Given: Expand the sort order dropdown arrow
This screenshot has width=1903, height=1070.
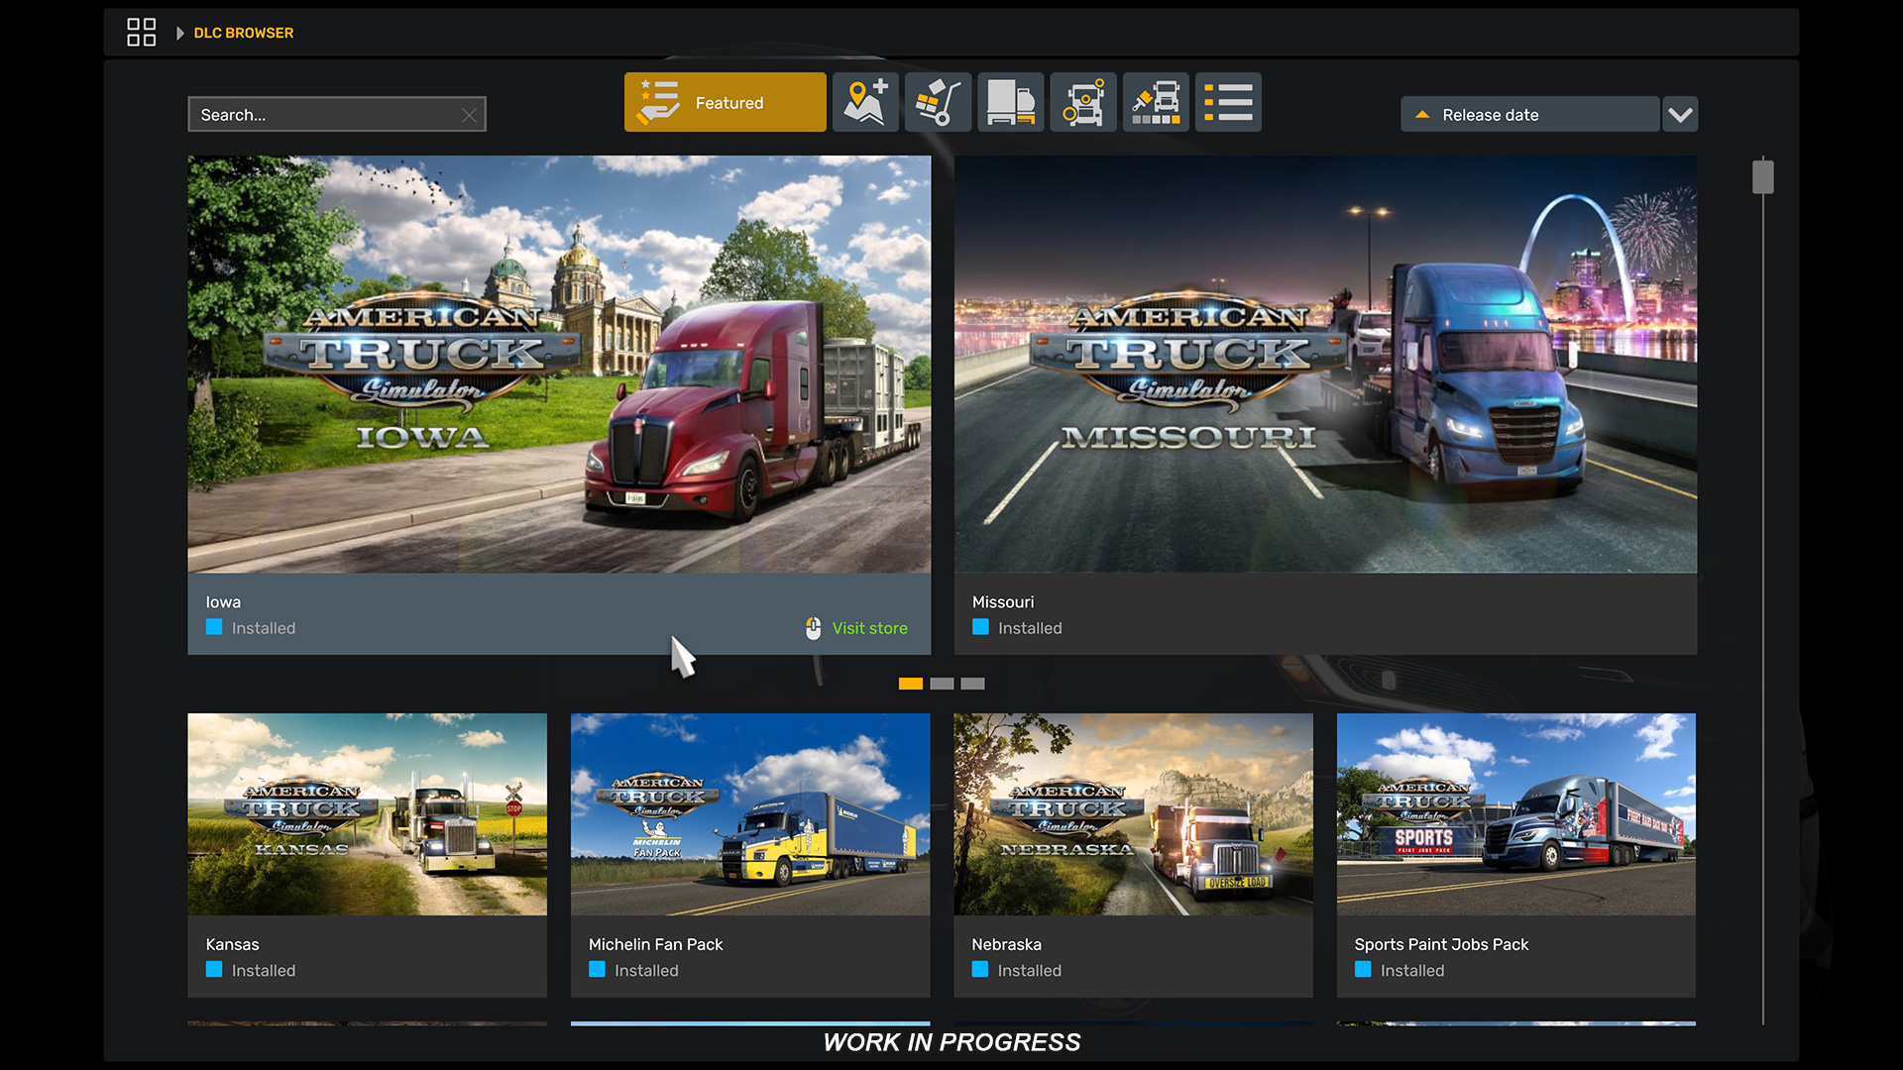Looking at the screenshot, I should (1680, 115).
